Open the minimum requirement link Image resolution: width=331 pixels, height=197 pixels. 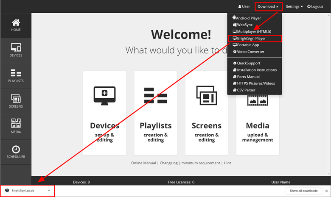point(201,163)
